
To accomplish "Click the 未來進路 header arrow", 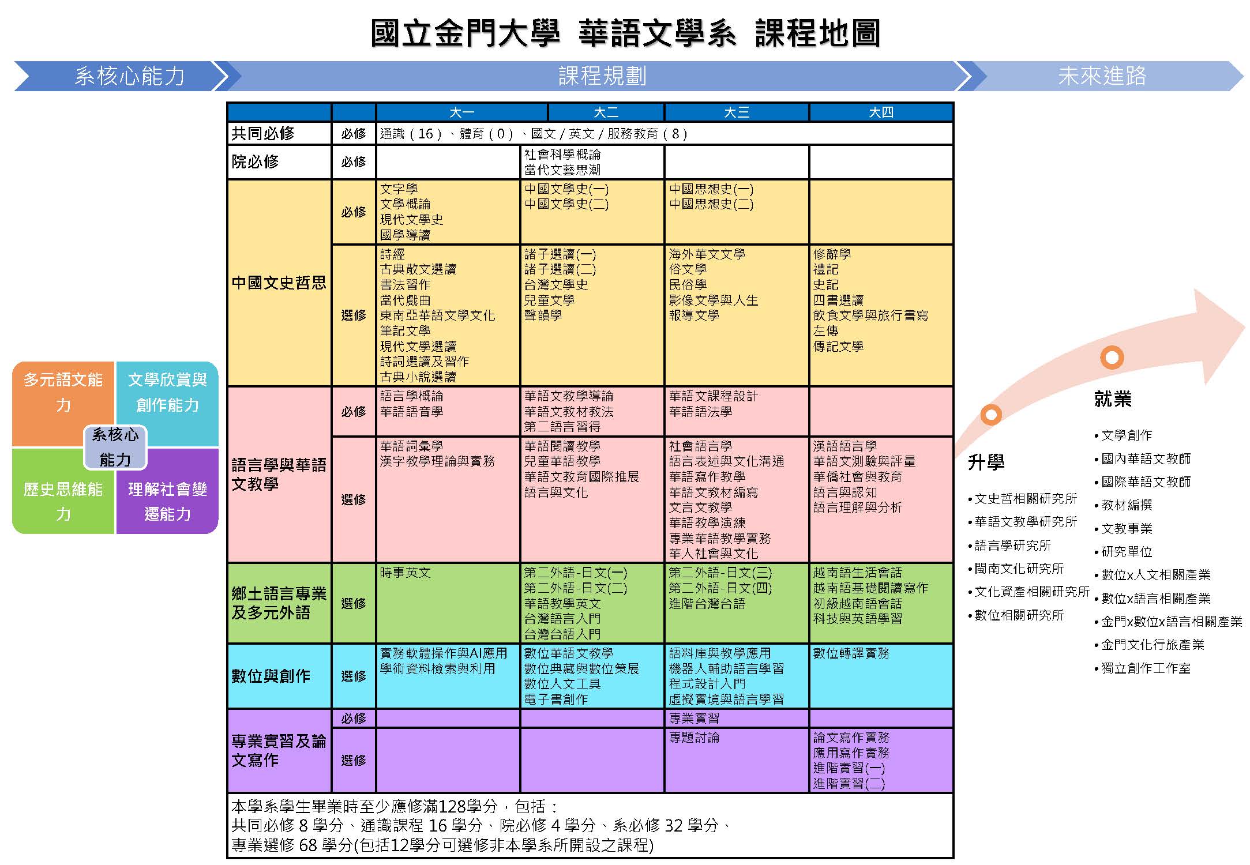I will [x=1101, y=76].
